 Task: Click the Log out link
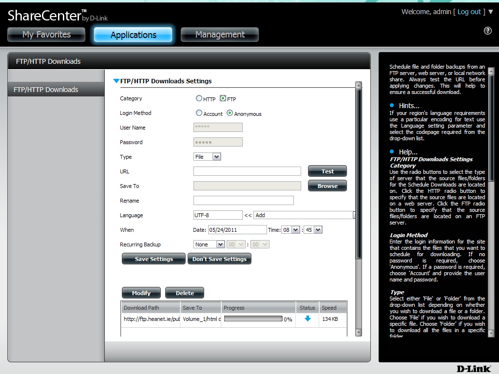pos(469,12)
